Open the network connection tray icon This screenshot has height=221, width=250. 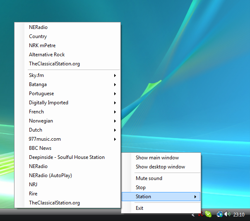point(219,214)
